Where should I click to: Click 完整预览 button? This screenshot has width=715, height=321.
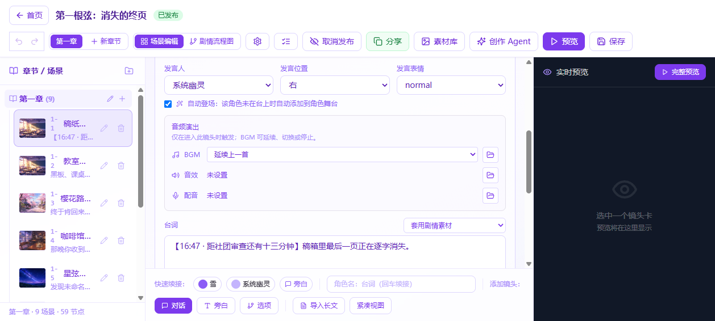(680, 72)
